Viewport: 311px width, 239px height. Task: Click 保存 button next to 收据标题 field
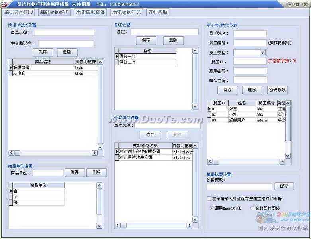[x=284, y=186]
